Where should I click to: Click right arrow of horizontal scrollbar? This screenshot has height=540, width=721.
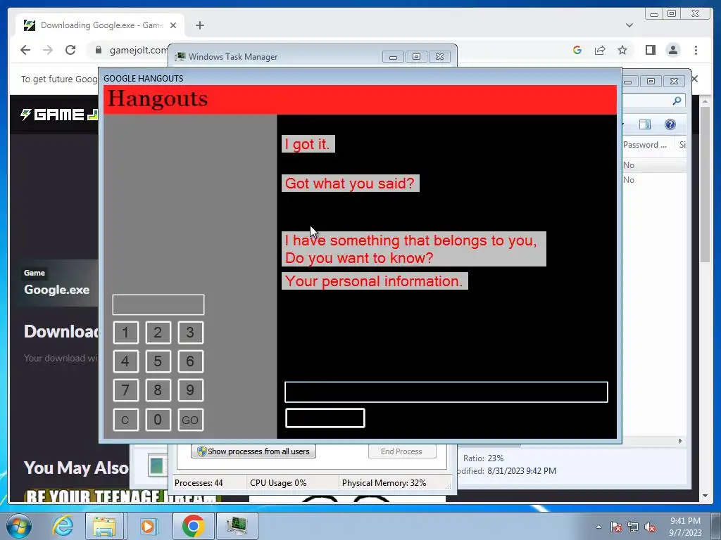pos(681,442)
